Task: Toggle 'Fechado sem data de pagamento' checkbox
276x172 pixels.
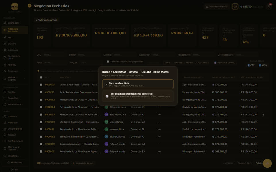Action: click(x=108, y=62)
